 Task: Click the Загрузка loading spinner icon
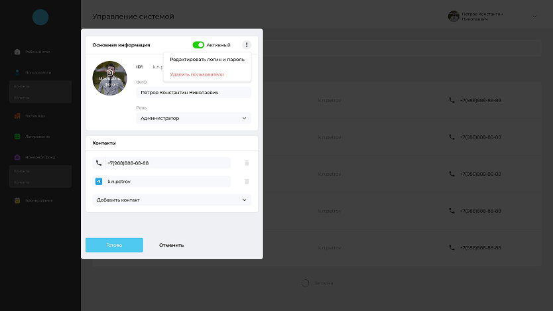[306, 282]
